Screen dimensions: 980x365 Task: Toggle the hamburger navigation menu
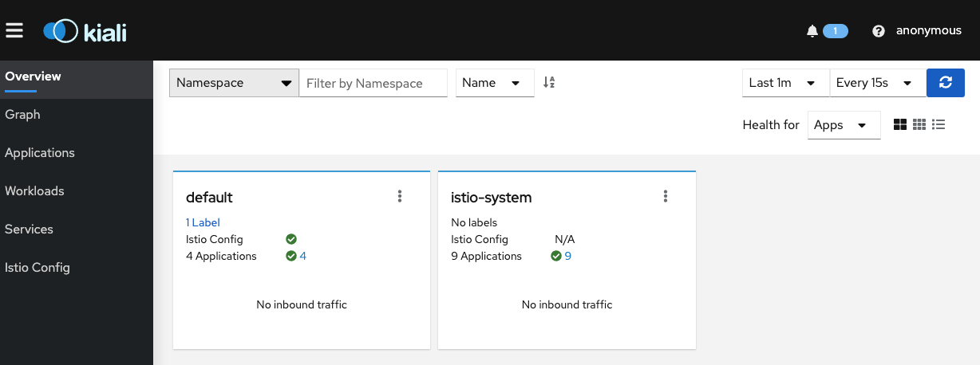[14, 30]
